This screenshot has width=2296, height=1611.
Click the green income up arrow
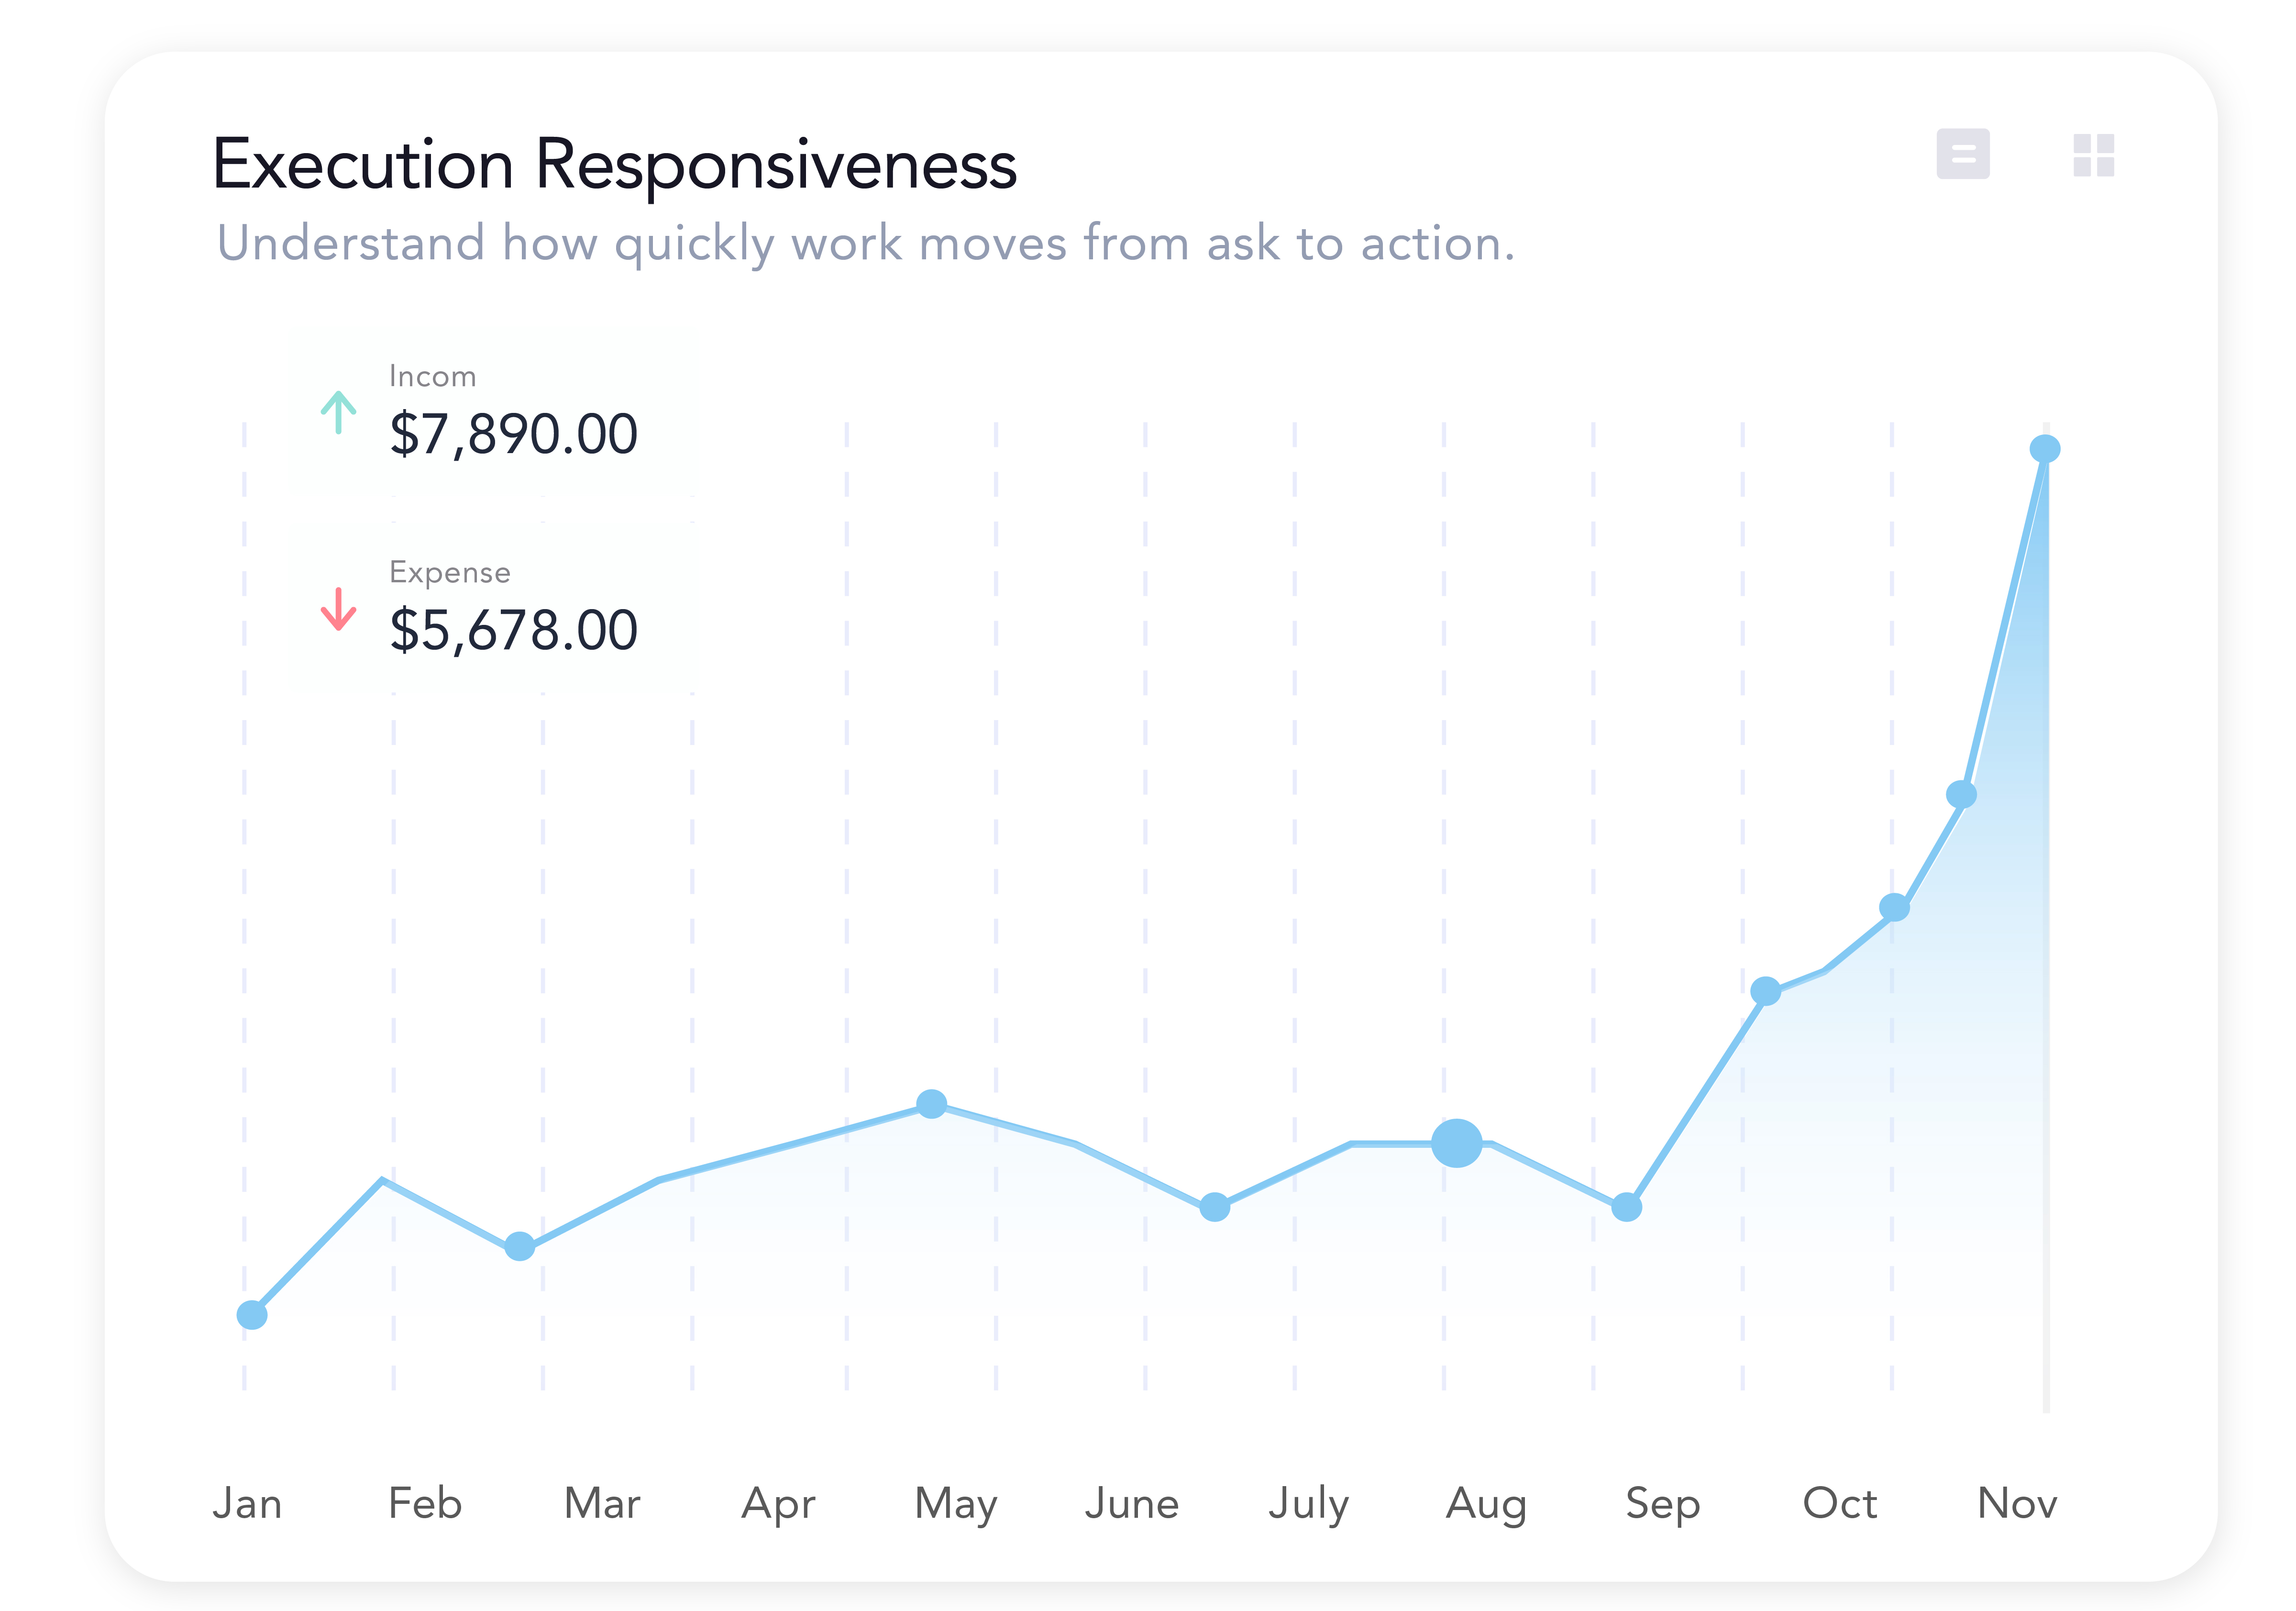338,412
